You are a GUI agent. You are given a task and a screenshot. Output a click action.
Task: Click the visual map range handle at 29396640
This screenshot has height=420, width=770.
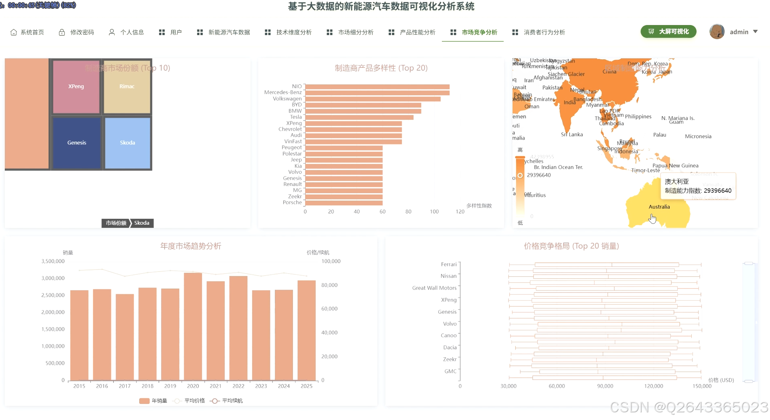[x=520, y=175]
